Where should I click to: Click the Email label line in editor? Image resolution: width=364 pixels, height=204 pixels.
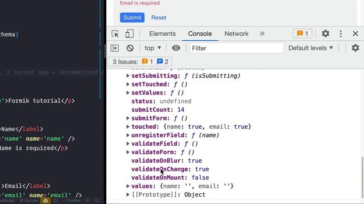pyautogui.click(x=25, y=186)
